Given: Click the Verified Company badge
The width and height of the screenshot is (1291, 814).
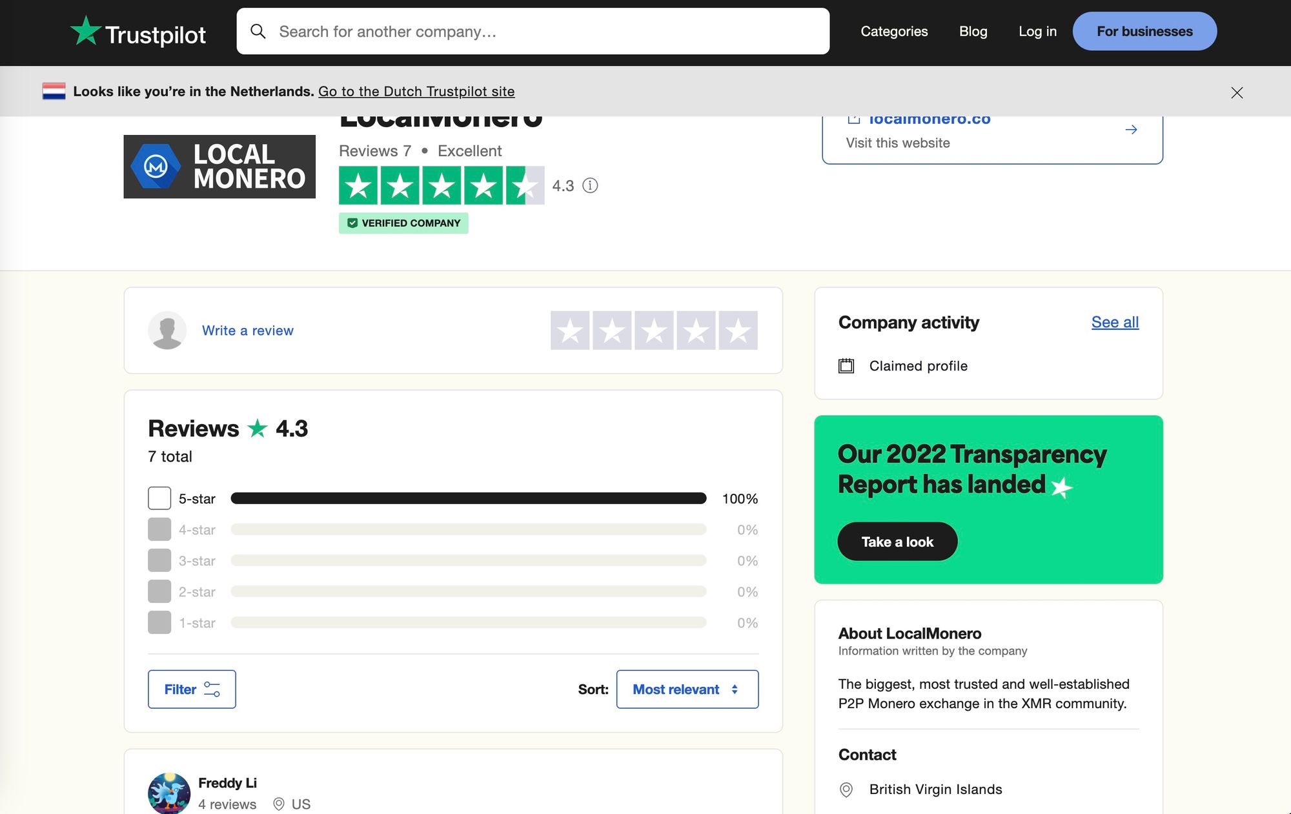Looking at the screenshot, I should click(x=403, y=223).
